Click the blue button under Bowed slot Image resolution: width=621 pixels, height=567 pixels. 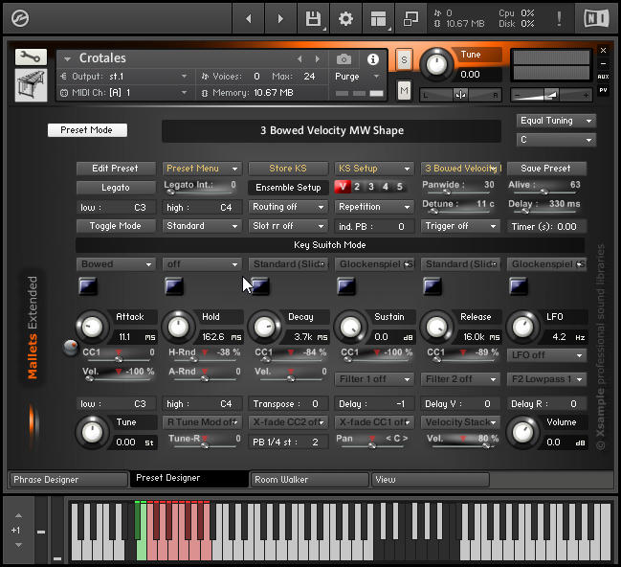(88, 285)
